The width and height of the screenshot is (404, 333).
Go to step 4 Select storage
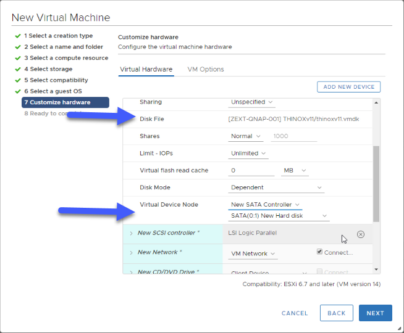coord(48,69)
